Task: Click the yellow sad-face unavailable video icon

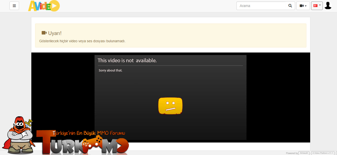Action: tap(170, 106)
